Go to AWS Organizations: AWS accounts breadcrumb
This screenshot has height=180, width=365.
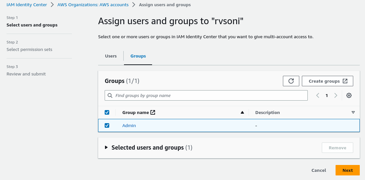pos(93,5)
